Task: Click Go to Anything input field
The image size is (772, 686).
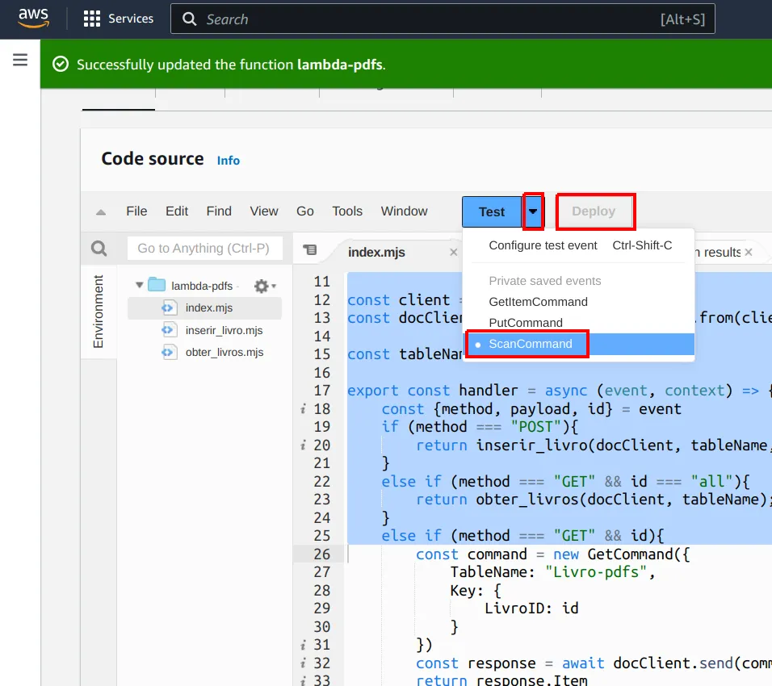Action: tap(204, 248)
